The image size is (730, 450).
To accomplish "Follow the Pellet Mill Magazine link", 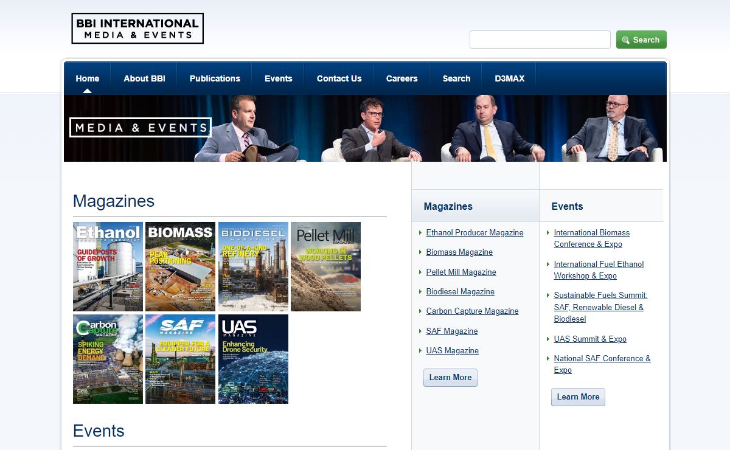I will (x=461, y=272).
